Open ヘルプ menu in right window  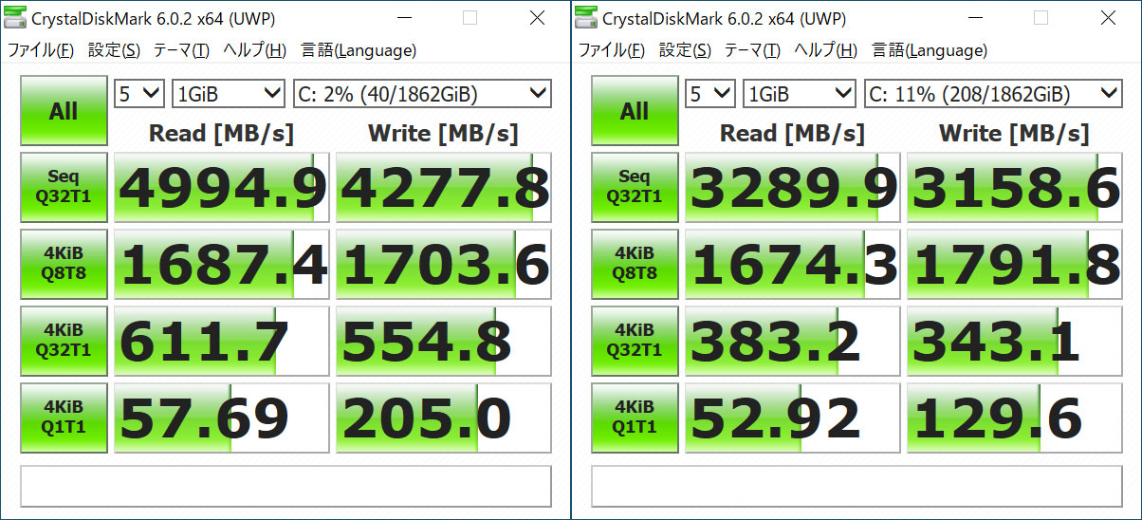(826, 50)
